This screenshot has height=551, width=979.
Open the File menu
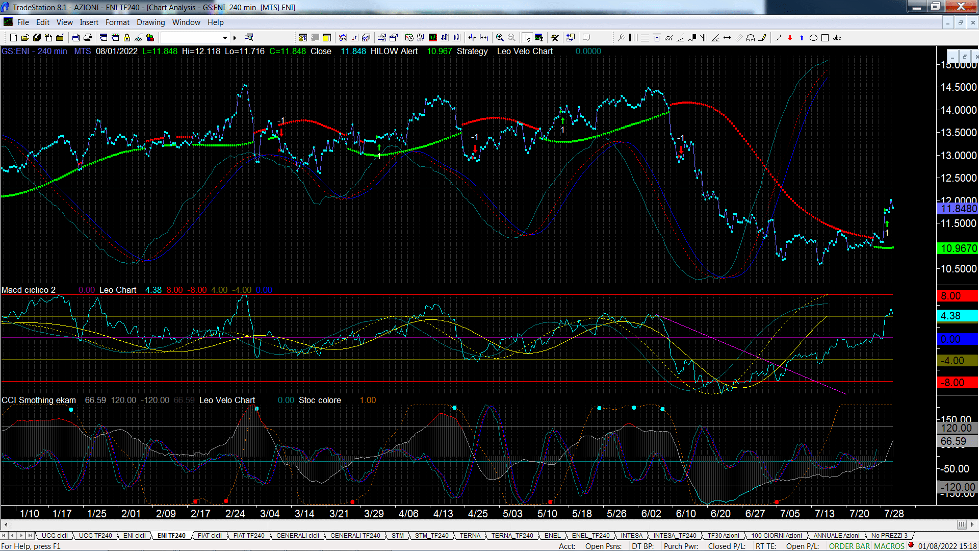pos(23,22)
